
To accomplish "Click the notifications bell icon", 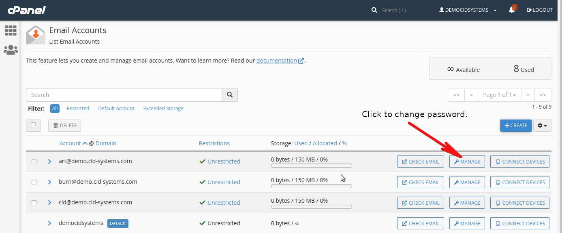I will click(x=512, y=10).
